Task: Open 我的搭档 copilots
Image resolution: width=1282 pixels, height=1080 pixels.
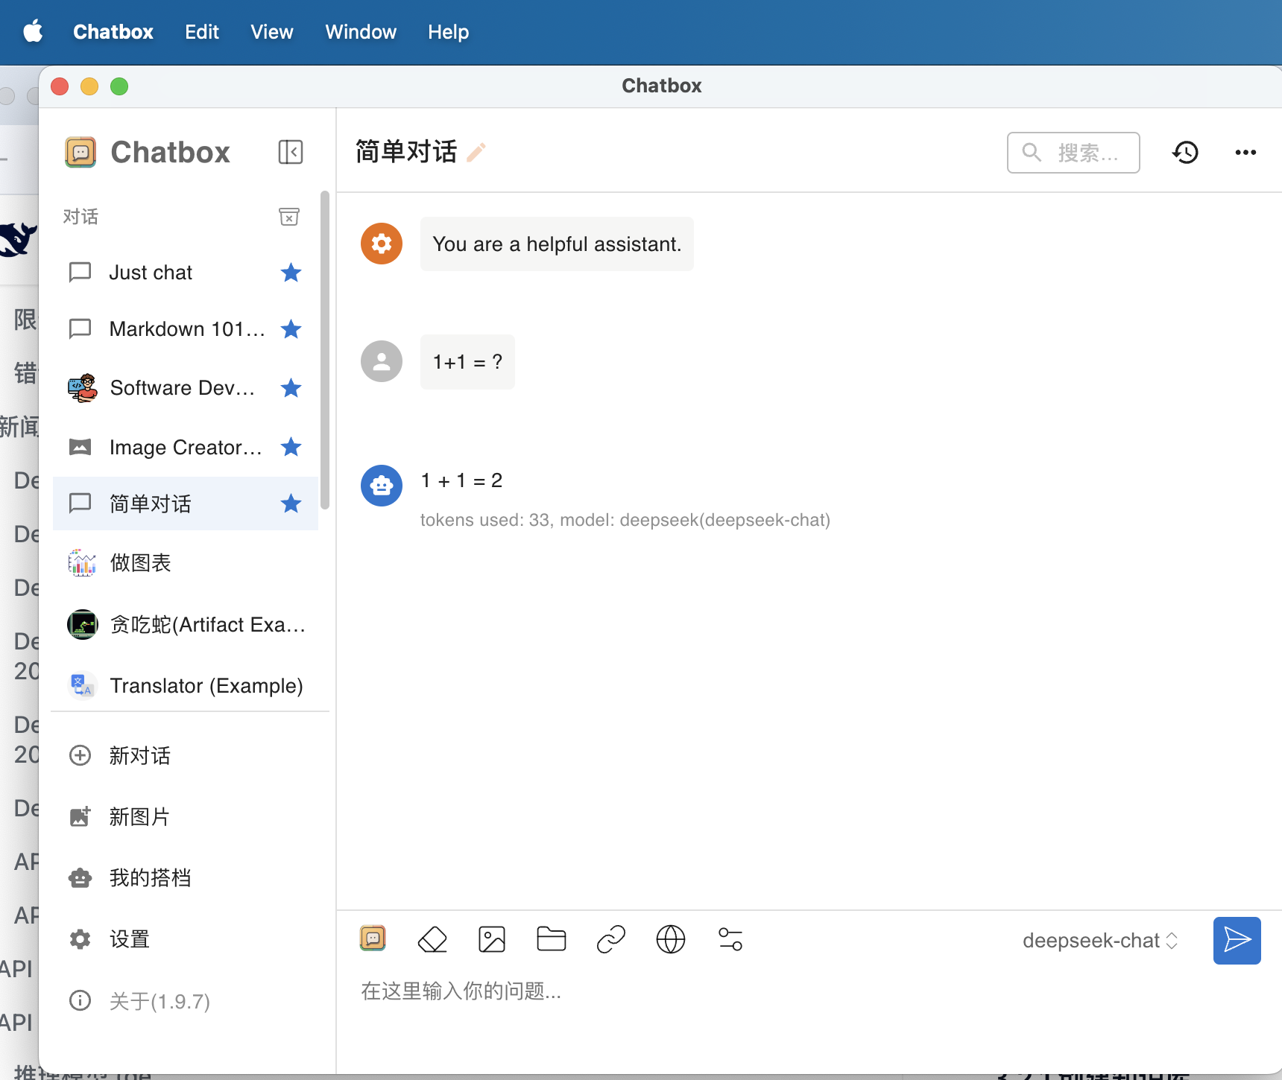Action: (186, 877)
